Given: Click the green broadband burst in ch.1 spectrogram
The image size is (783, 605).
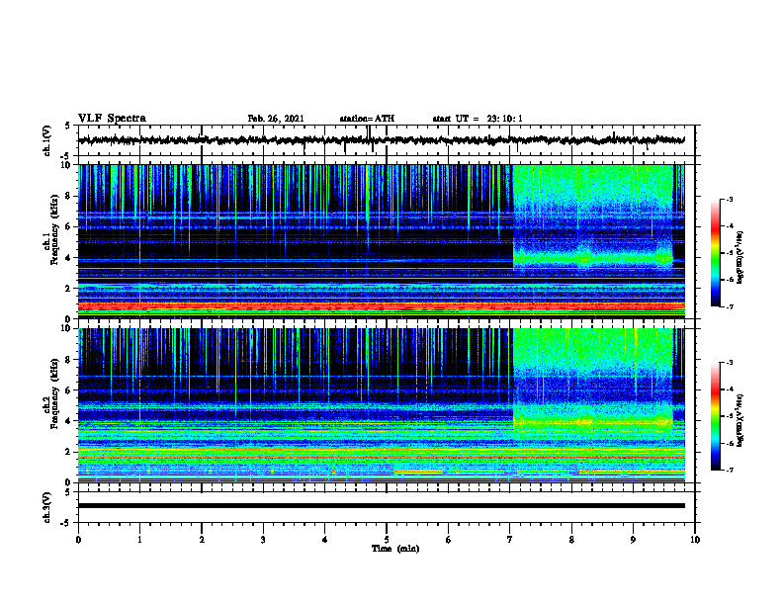Looking at the screenshot, I should pyautogui.click(x=593, y=216).
